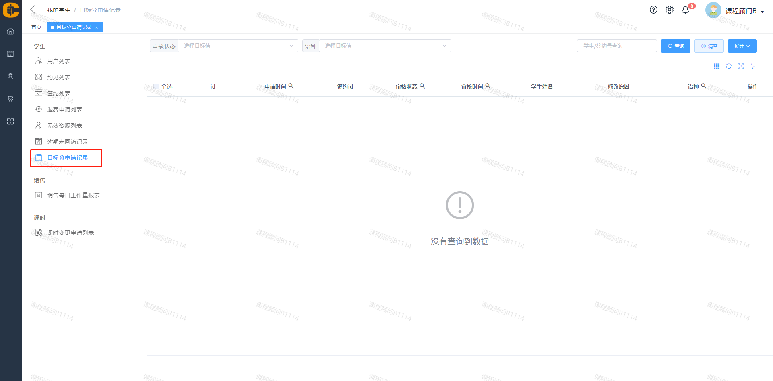773x381 pixels.
Task: Open the 语种 filter dropdown
Action: coord(384,46)
